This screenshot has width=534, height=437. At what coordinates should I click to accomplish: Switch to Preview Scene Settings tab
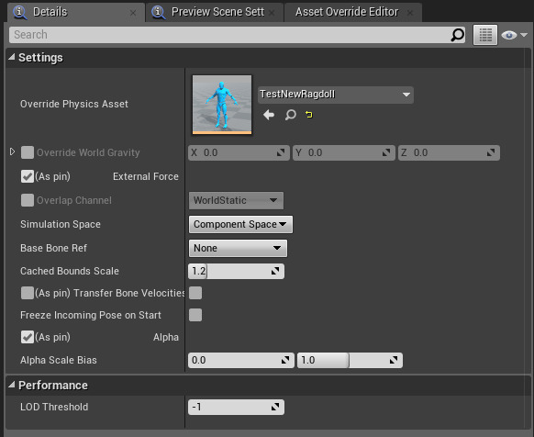coord(215,12)
